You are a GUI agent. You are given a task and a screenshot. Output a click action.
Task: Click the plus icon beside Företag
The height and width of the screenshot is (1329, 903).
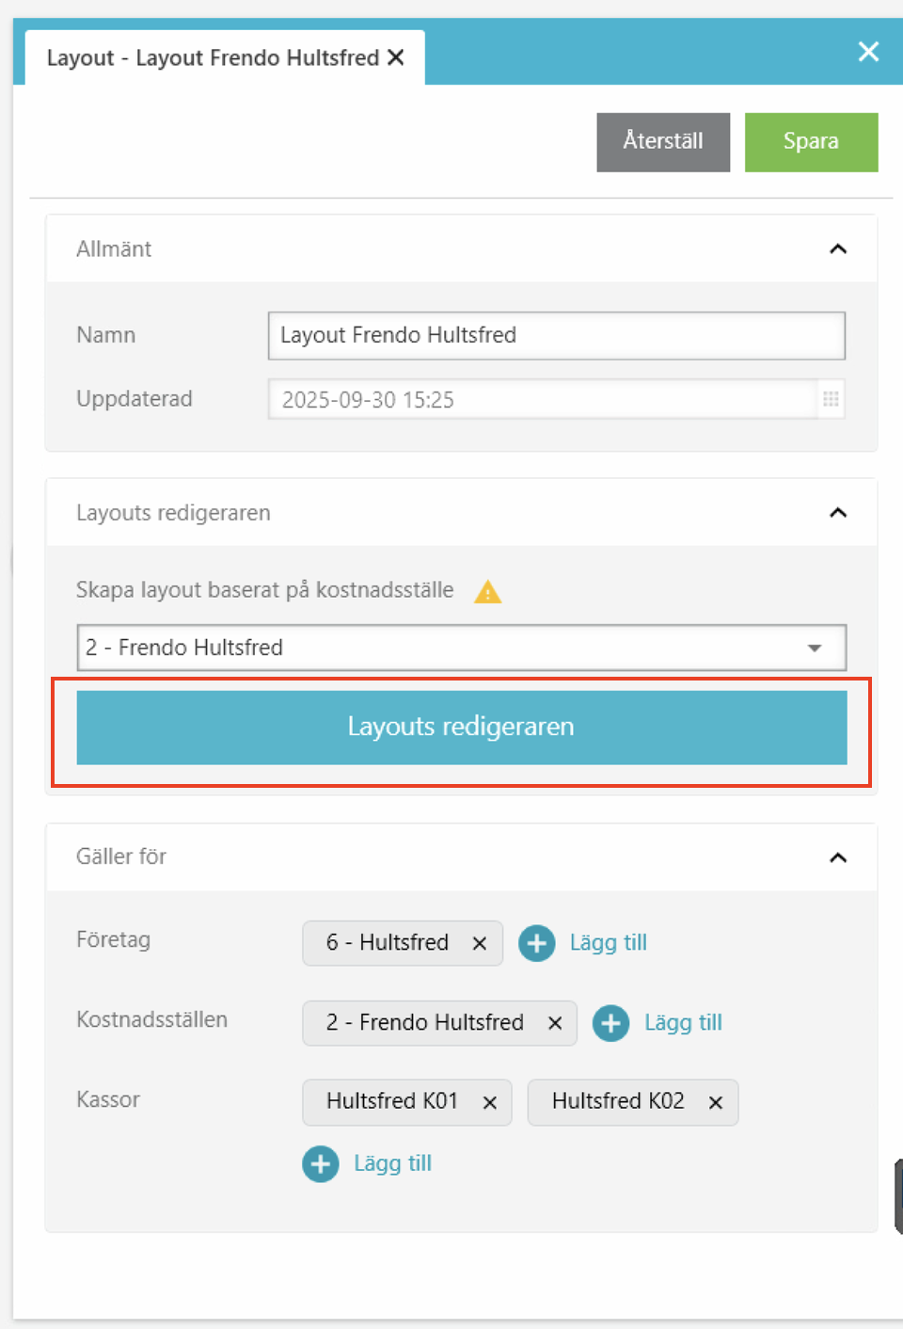(537, 943)
